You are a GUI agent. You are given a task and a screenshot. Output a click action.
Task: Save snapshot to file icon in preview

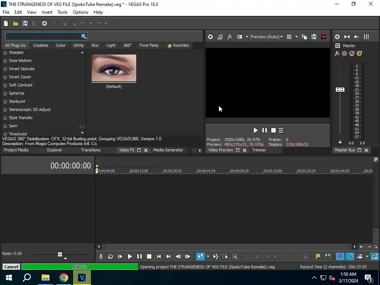tap(314, 37)
